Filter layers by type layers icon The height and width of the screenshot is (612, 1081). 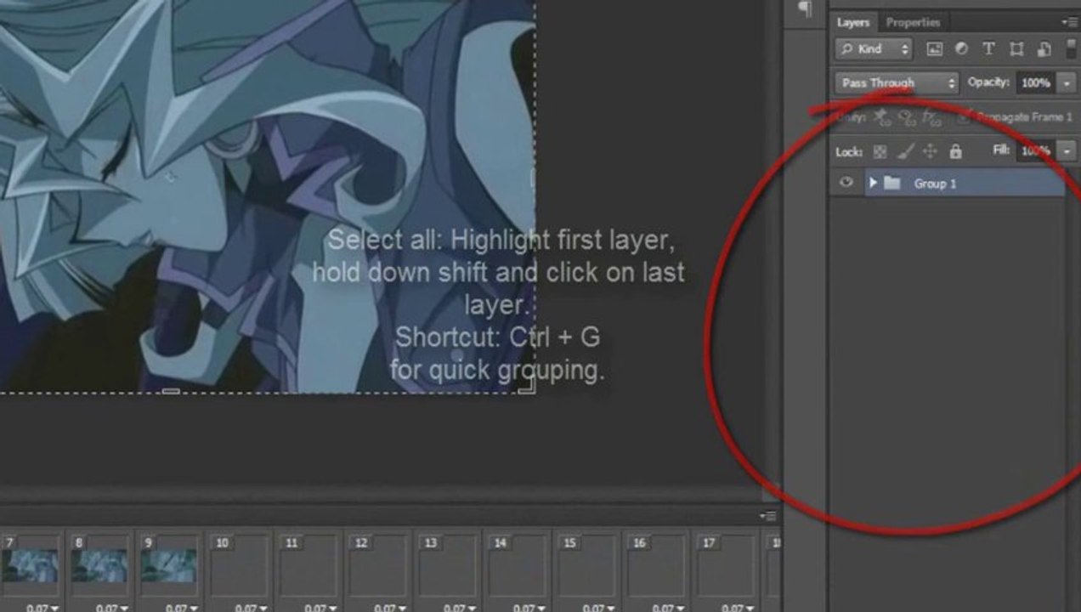(x=988, y=49)
